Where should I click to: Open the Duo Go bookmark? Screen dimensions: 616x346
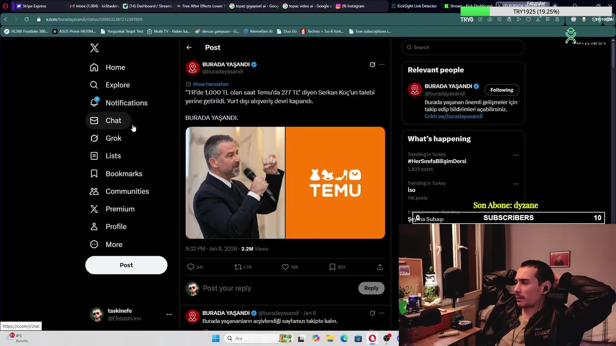click(287, 31)
